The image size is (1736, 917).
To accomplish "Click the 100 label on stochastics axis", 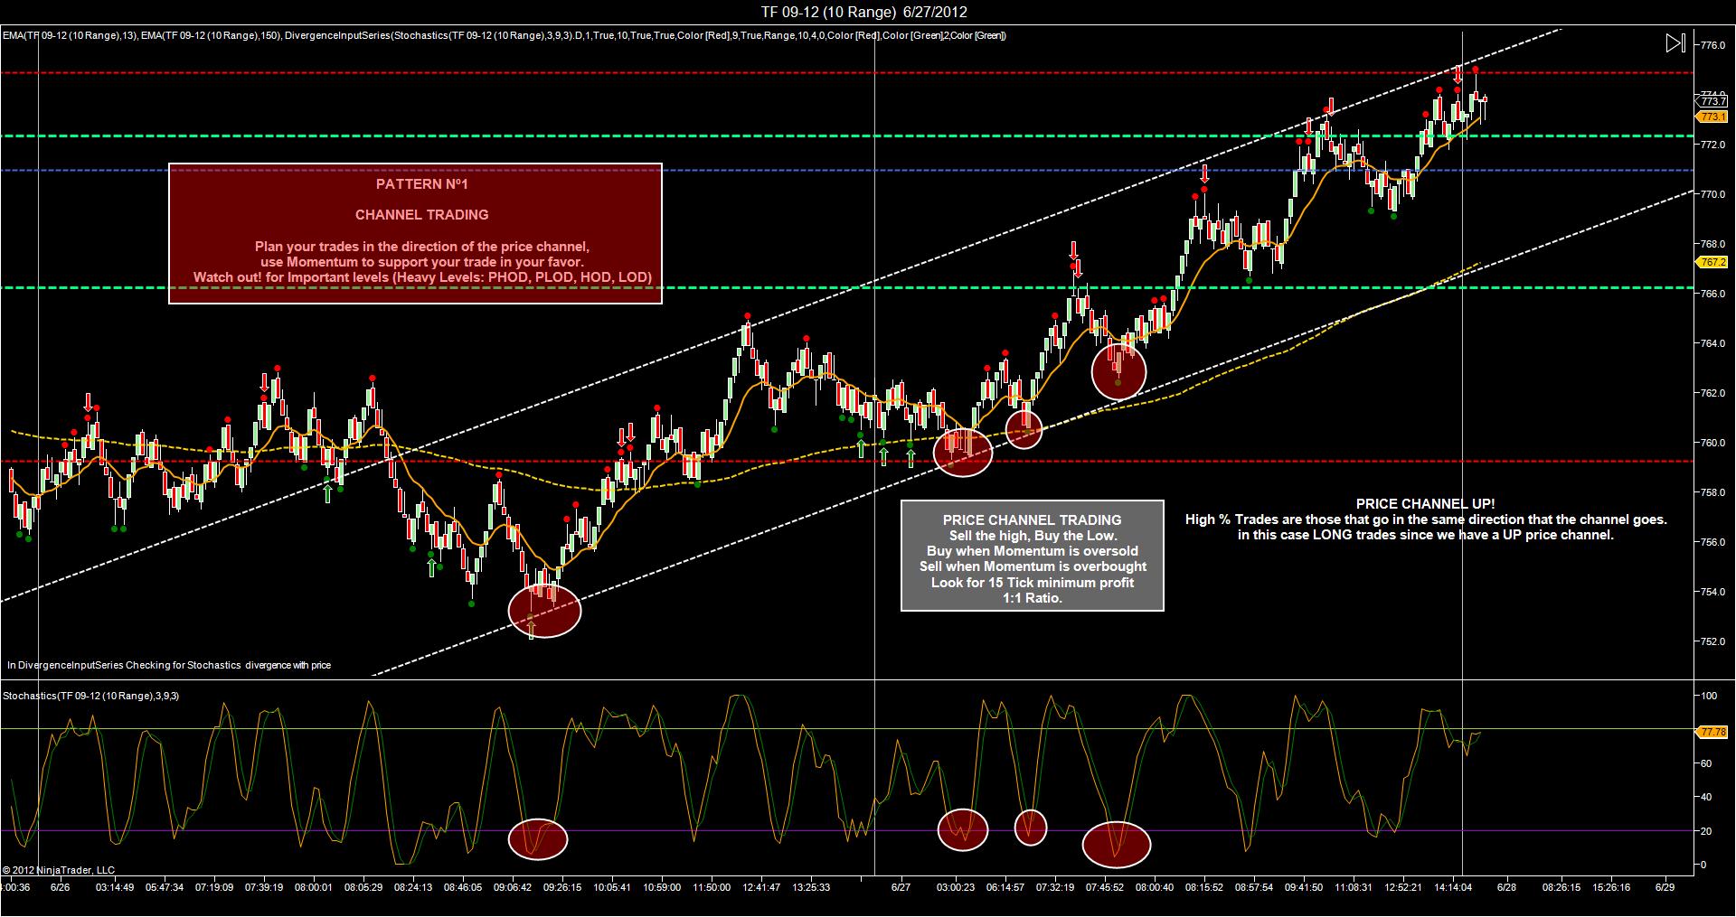I will (x=1709, y=696).
